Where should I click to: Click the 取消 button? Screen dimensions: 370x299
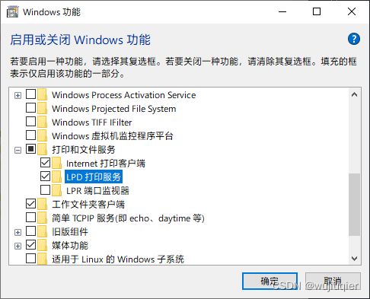(333, 281)
